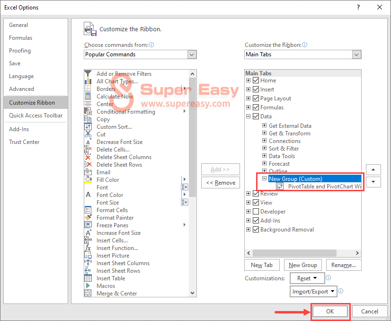
Task: Click the info icon beside Customize the Ribbon label
Action: [x=305, y=45]
